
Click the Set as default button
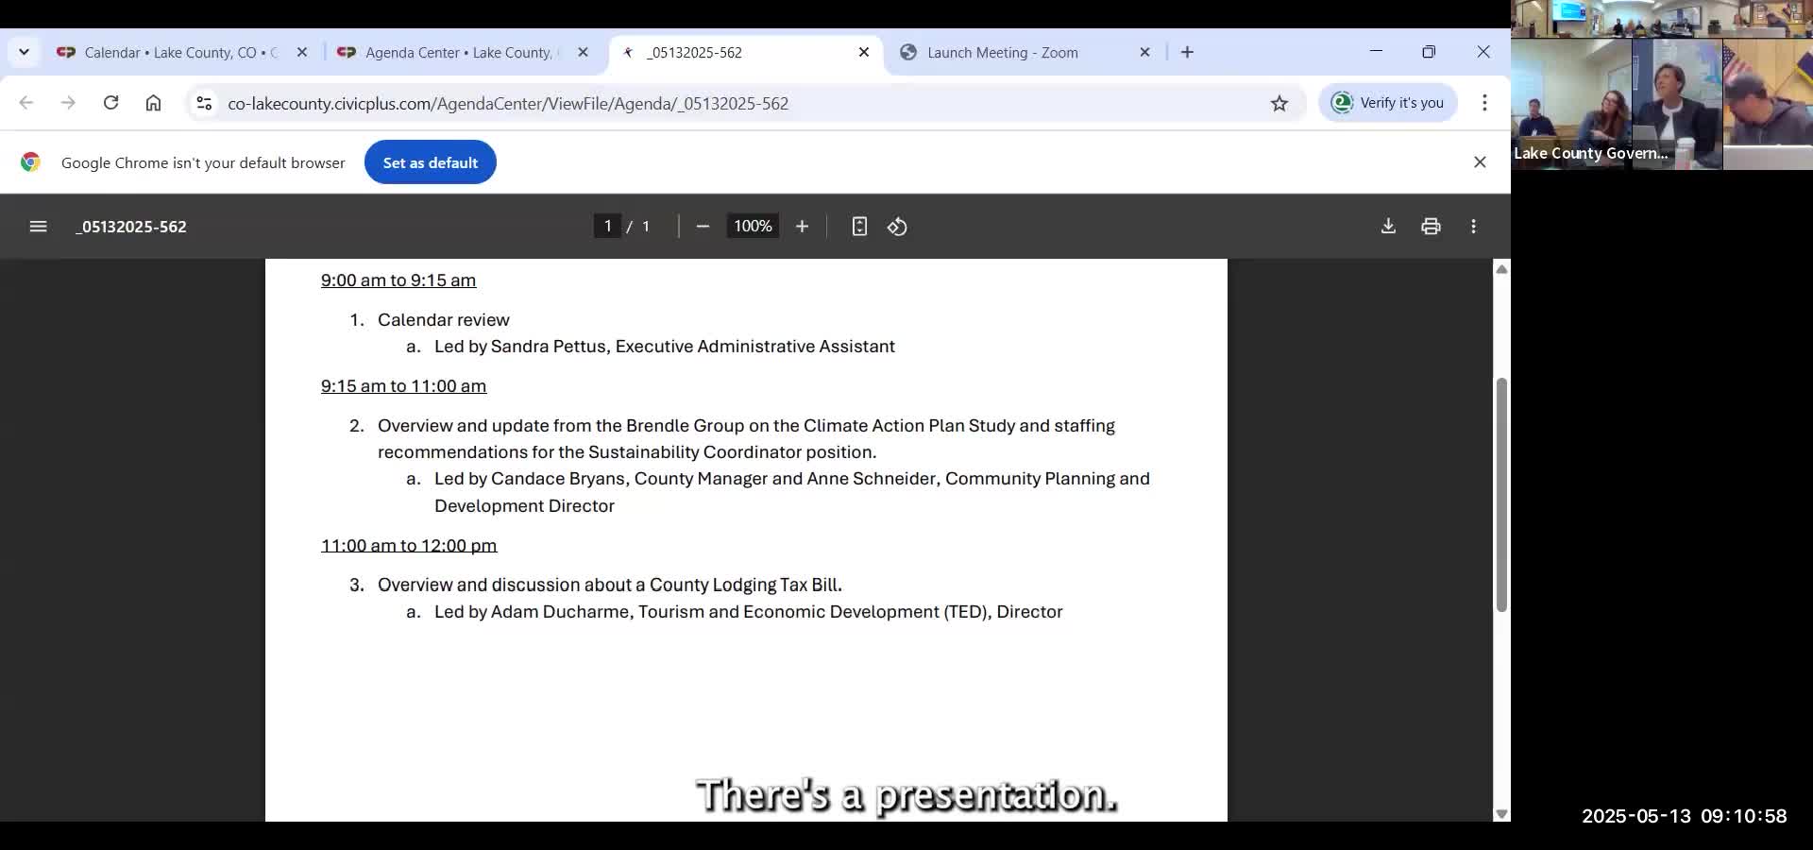click(x=430, y=162)
